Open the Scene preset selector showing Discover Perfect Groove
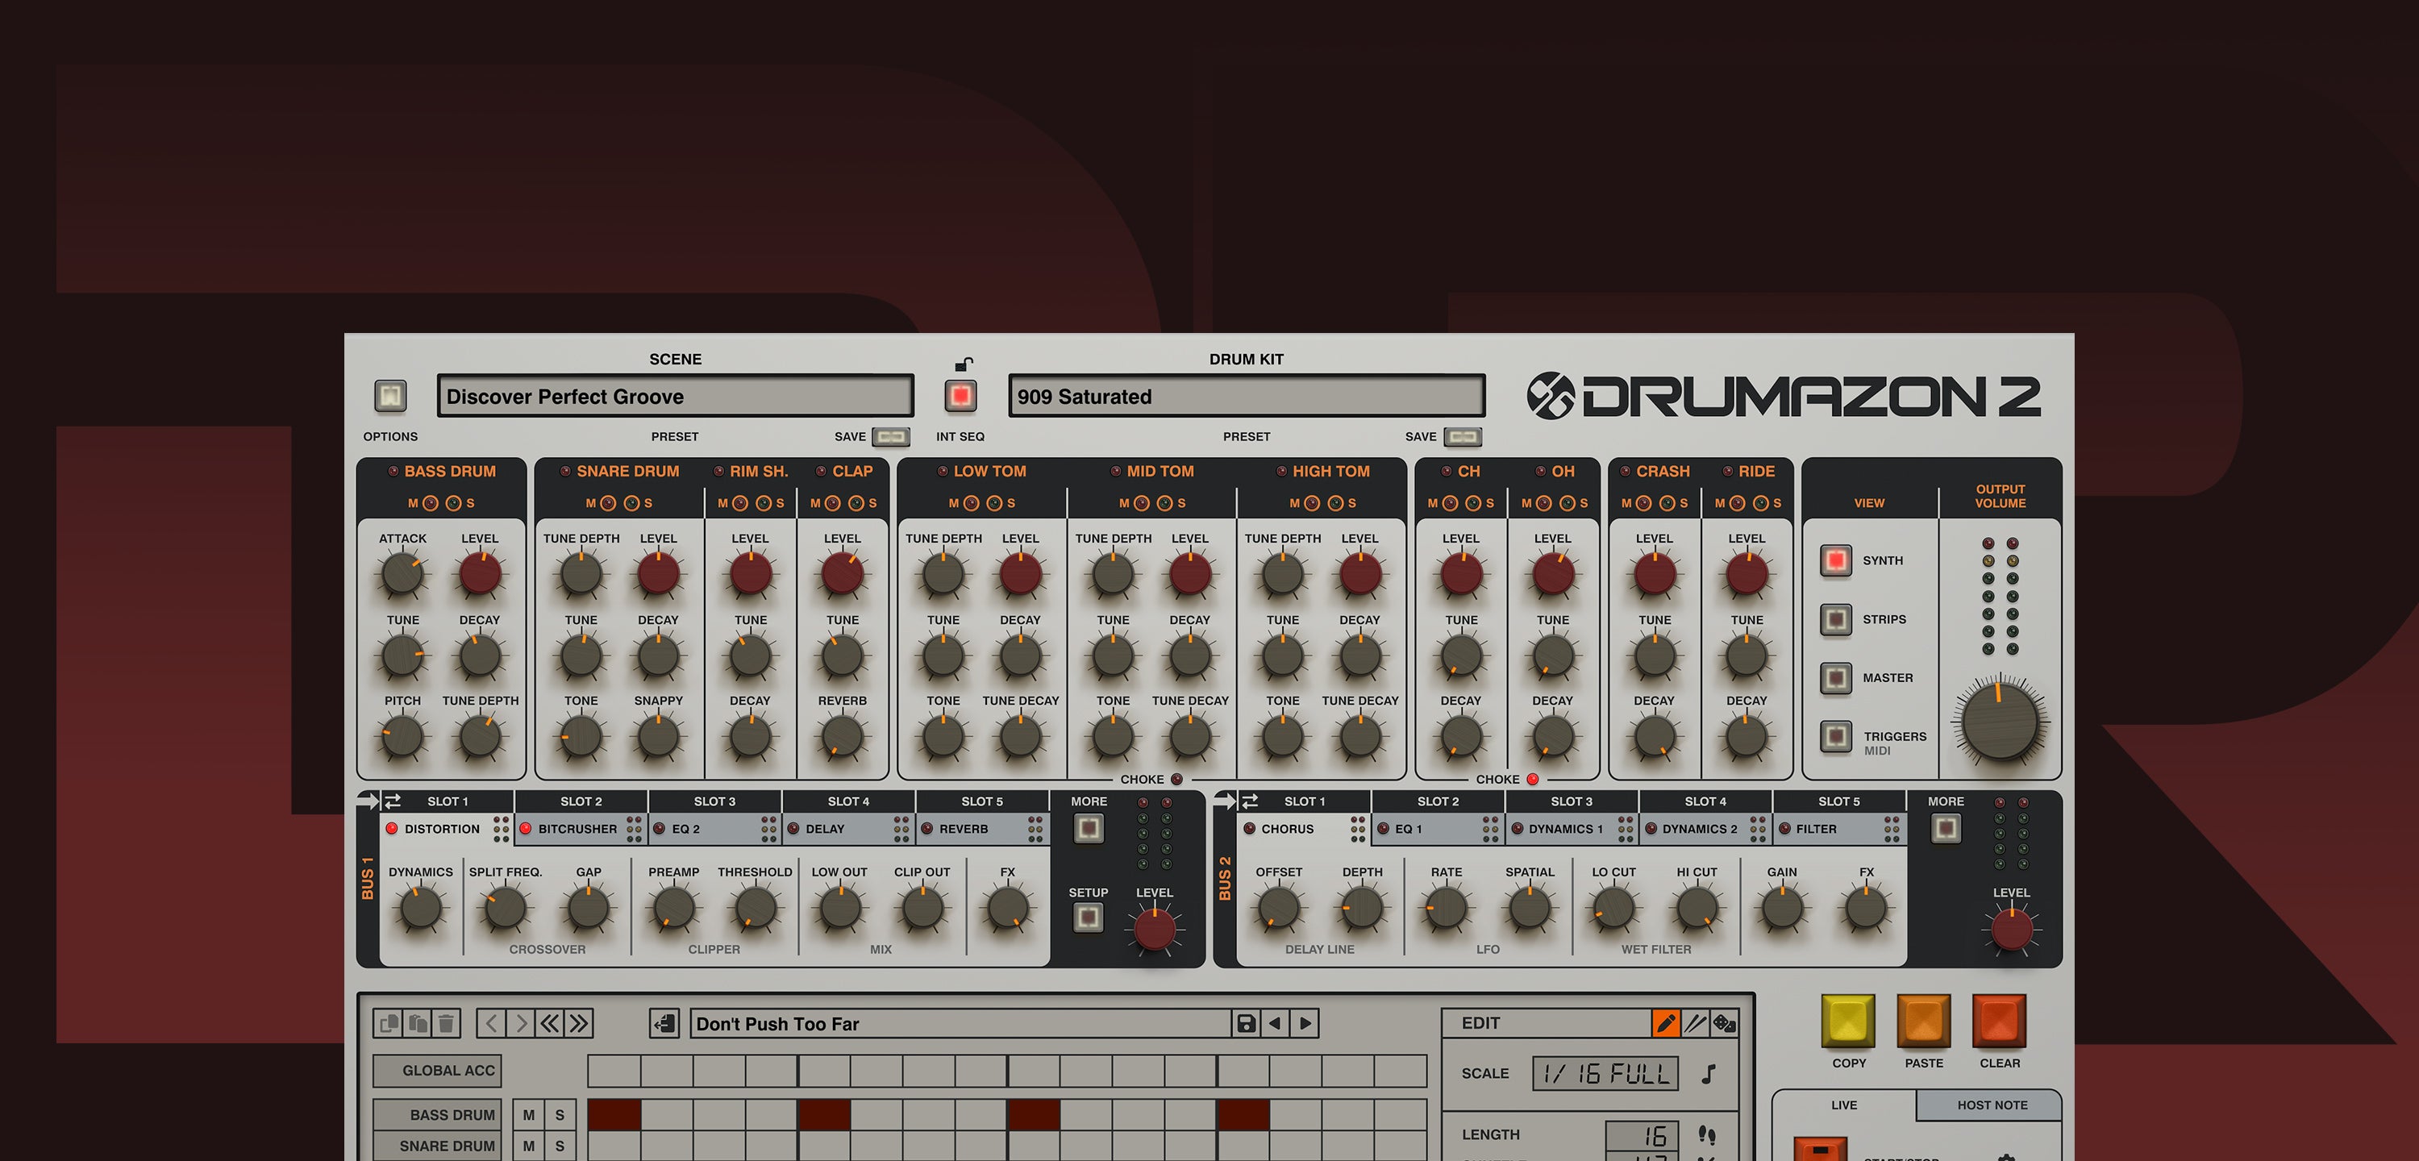The image size is (2419, 1161). click(x=674, y=395)
